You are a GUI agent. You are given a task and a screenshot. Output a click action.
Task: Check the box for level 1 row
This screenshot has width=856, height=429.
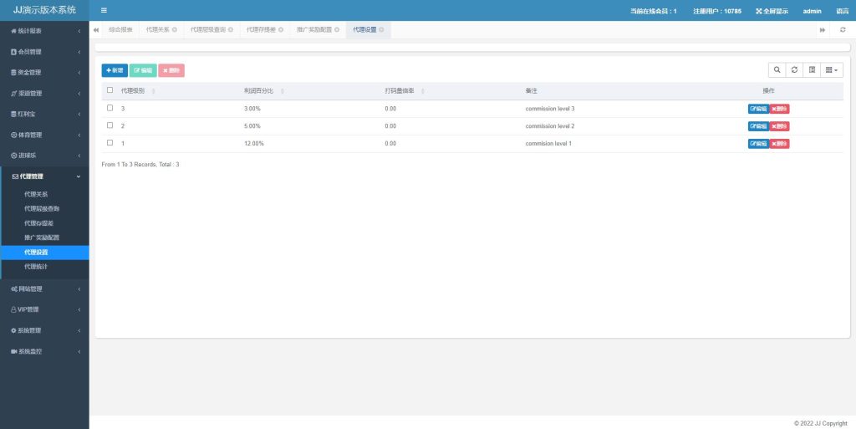110,143
